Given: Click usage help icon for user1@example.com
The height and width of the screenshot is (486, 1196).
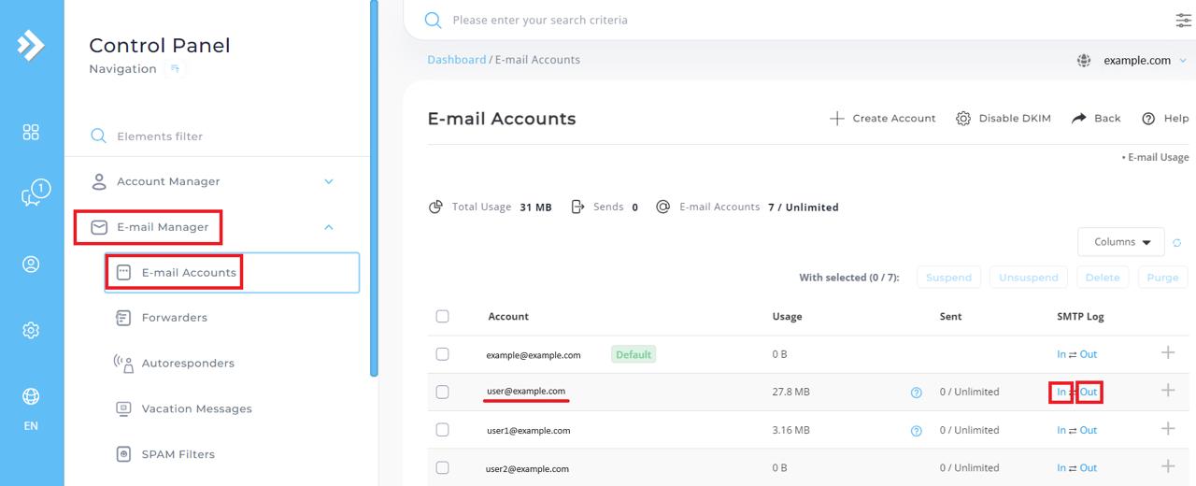Looking at the screenshot, I should click(916, 431).
